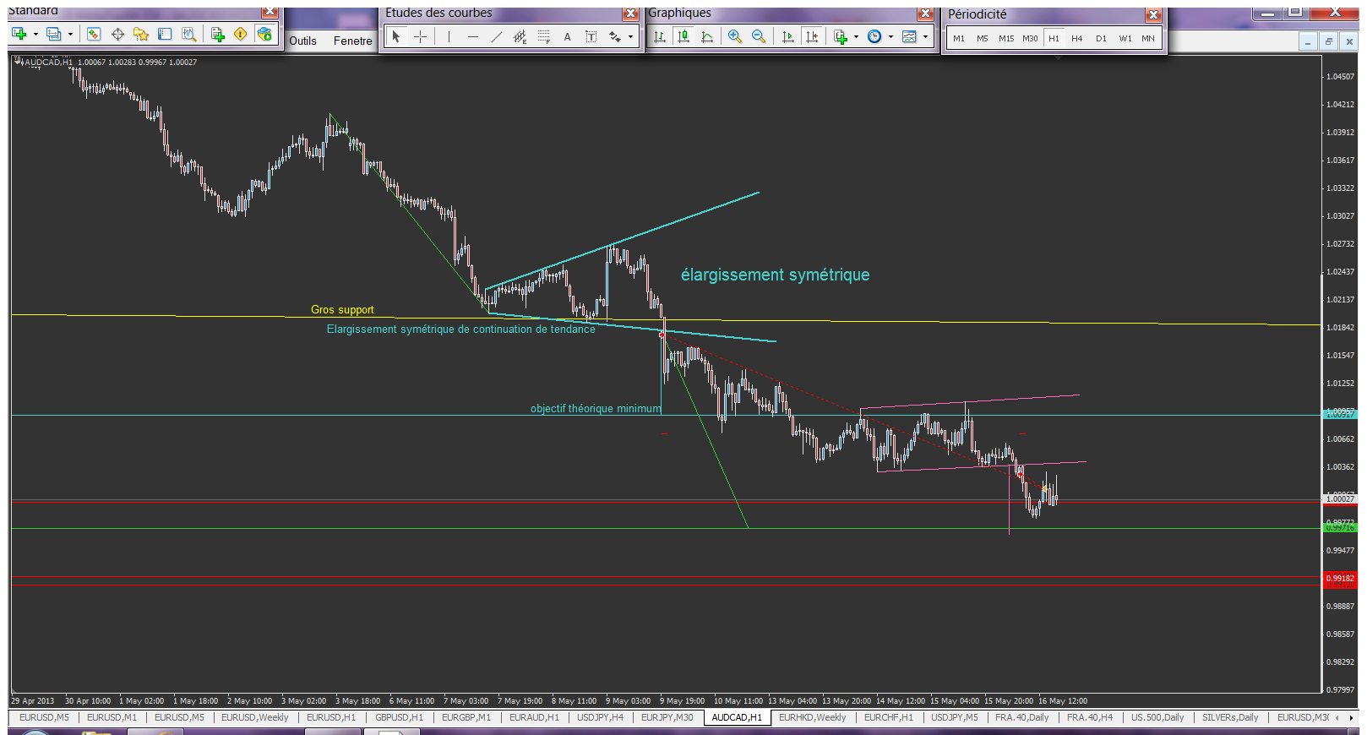Image resolution: width=1367 pixels, height=735 pixels.
Task: Switch to the GBPUSD,H1 chart tab
Action: point(399,717)
